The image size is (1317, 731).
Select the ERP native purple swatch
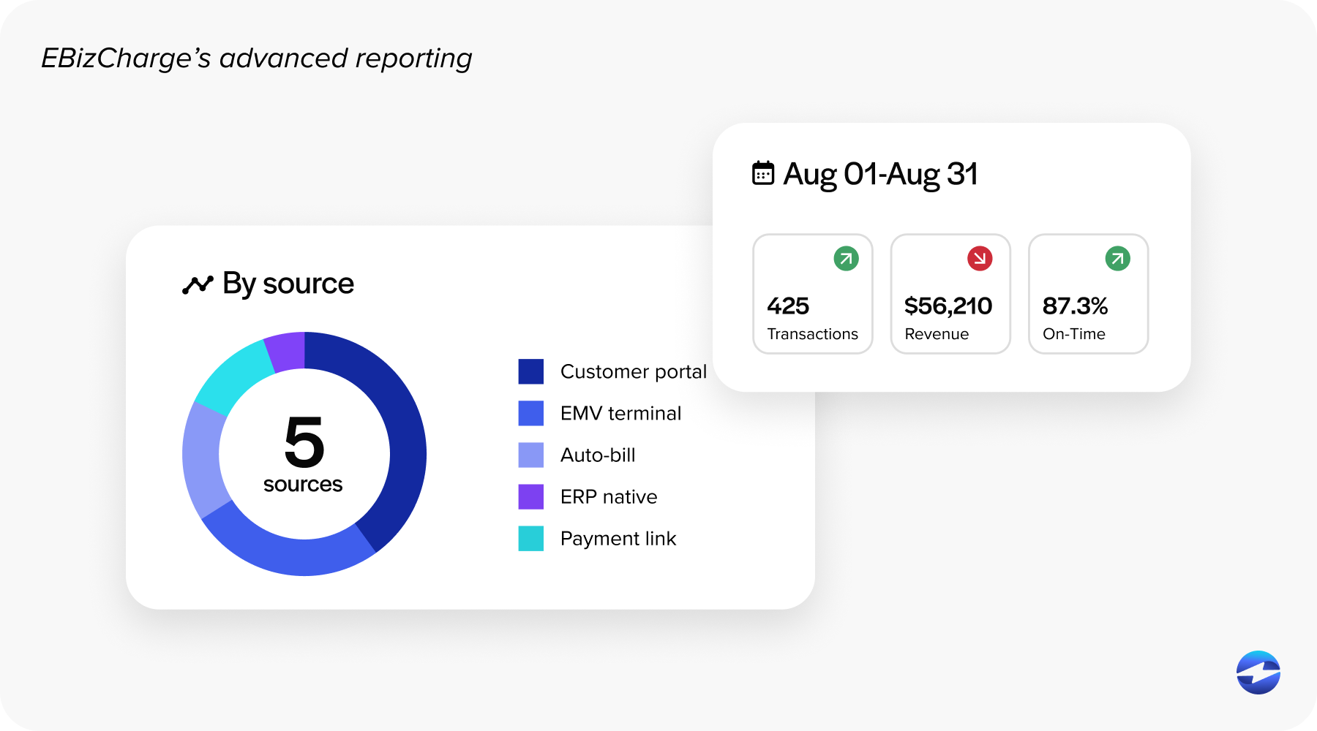[531, 496]
